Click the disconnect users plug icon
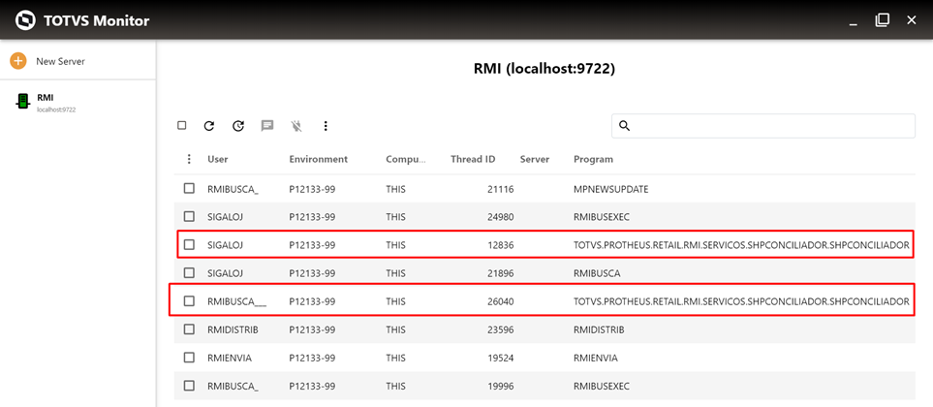Viewport: 933px width, 407px height. tap(296, 126)
